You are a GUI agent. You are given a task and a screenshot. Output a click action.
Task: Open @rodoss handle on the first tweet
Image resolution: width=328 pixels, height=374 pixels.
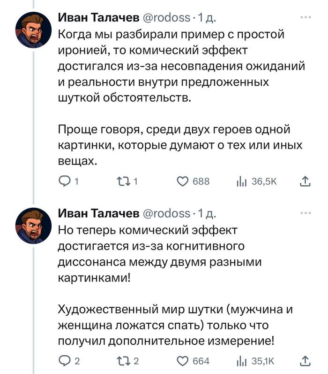point(166,18)
